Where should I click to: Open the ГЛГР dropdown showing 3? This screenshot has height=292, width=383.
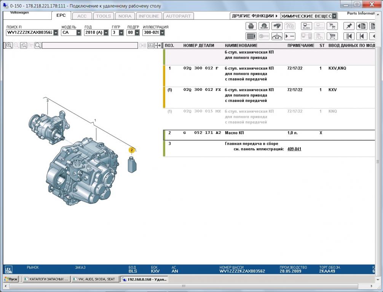pos(121,32)
